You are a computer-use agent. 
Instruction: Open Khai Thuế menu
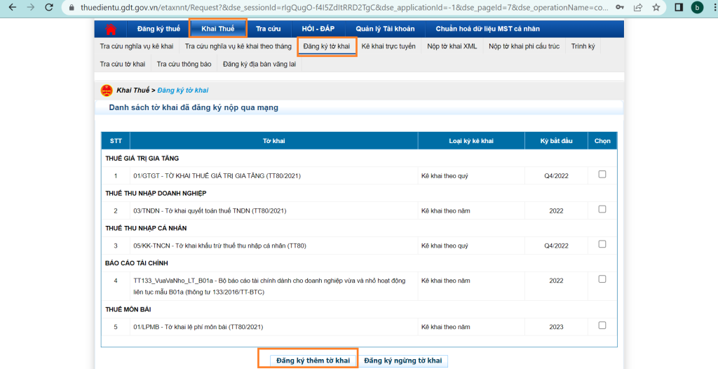[218, 29]
